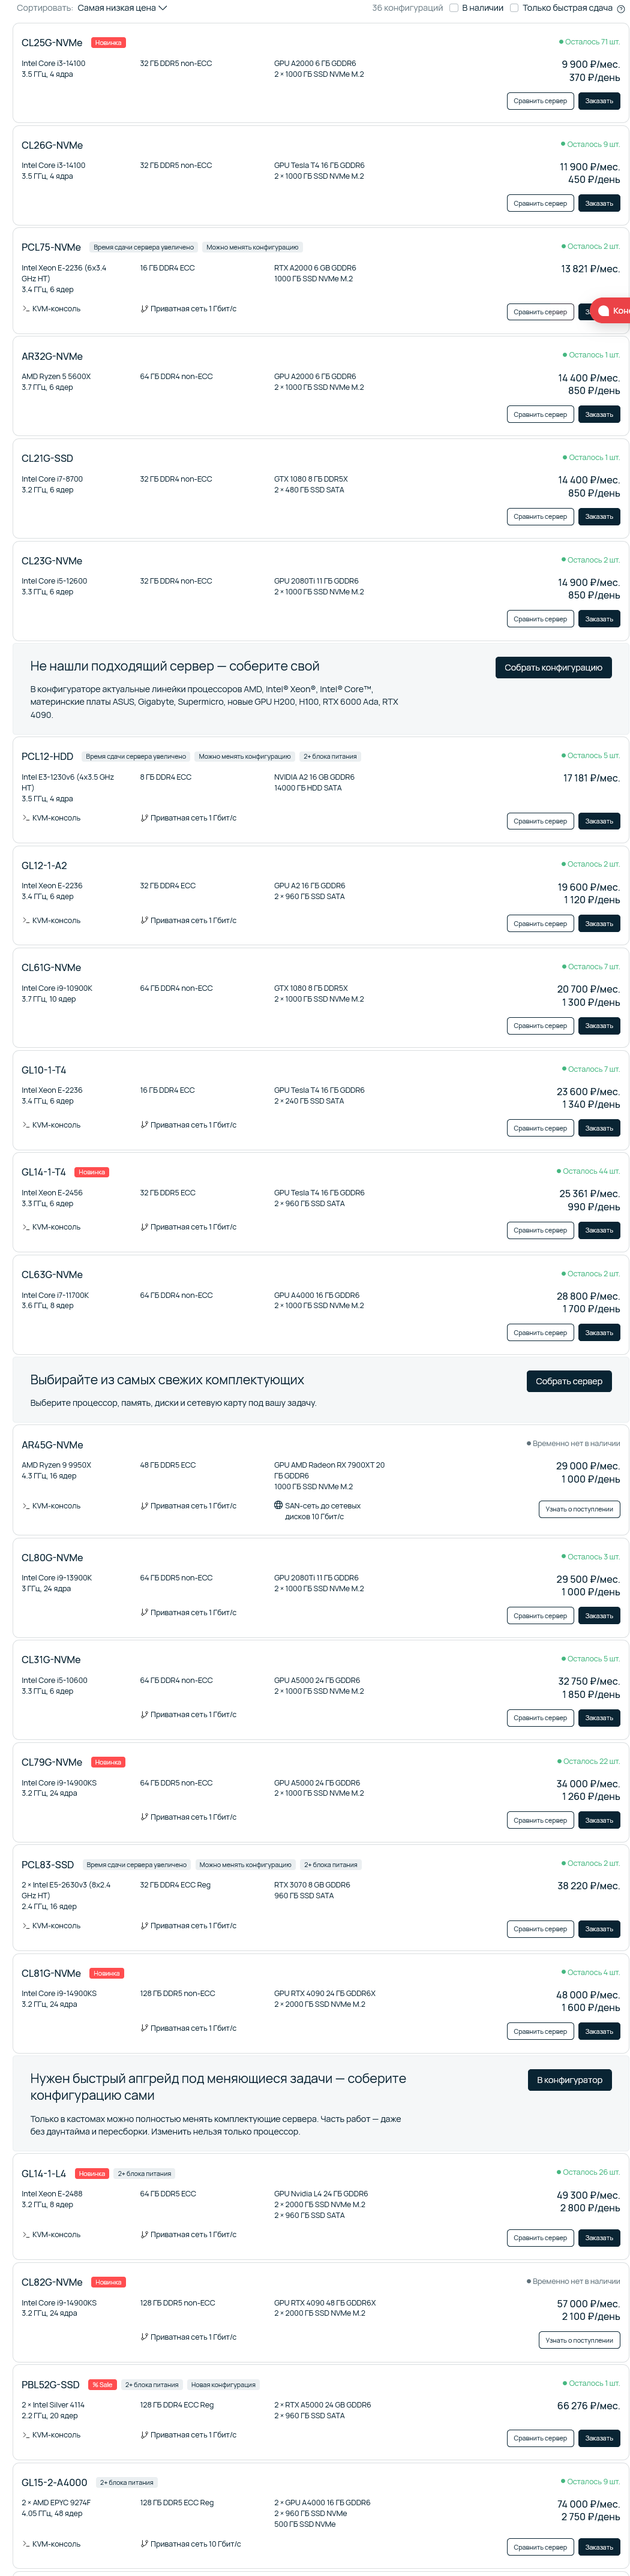Click private network icon on PCL12-HDD

[x=144, y=818]
